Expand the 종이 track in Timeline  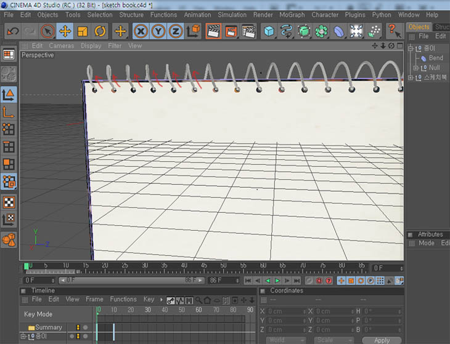coord(23,336)
